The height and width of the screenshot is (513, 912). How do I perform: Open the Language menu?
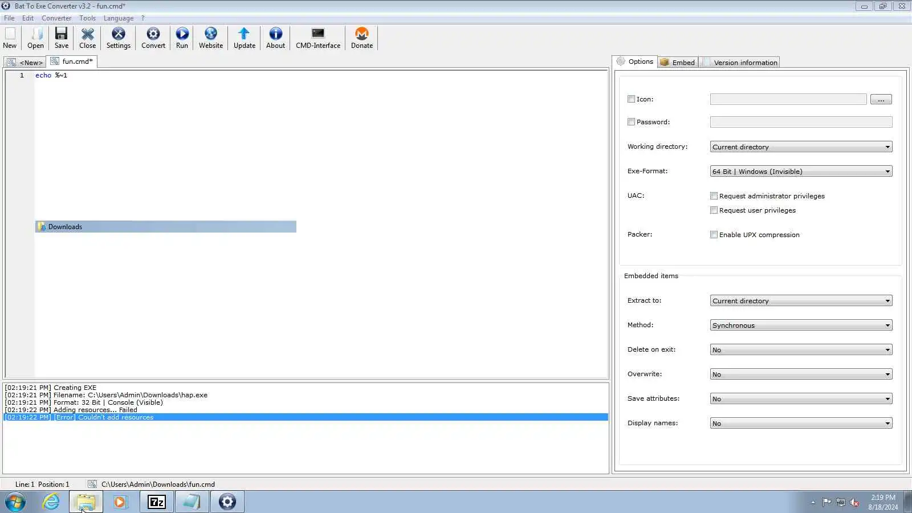click(x=119, y=18)
